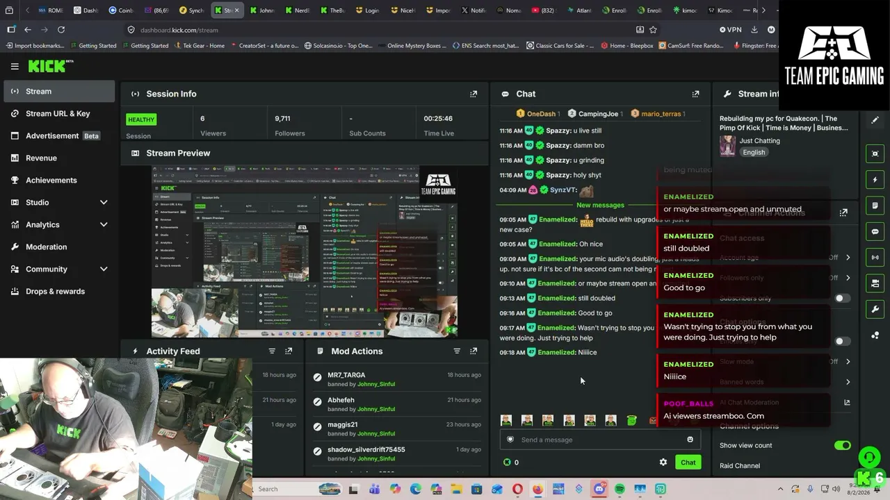Open the AI Chat Moderation external link
Image resolution: width=890 pixels, height=500 pixels.
point(847,402)
